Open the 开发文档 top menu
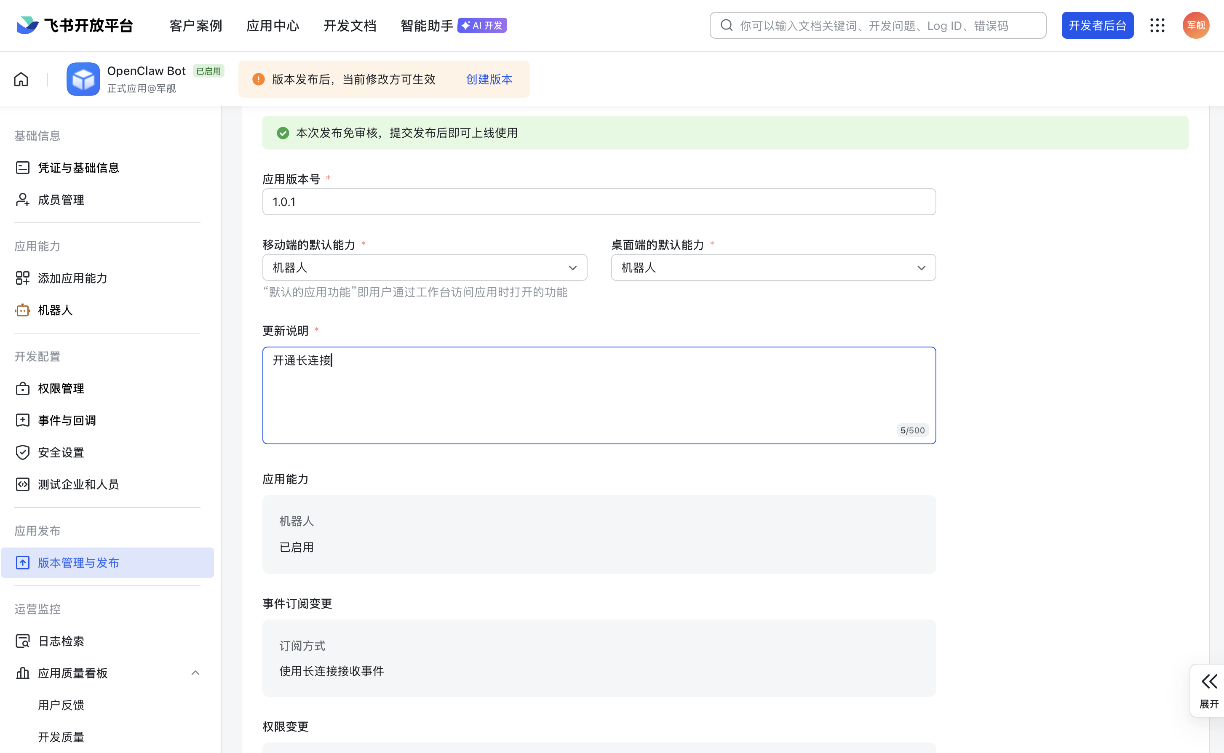The width and height of the screenshot is (1224, 753). click(x=350, y=25)
